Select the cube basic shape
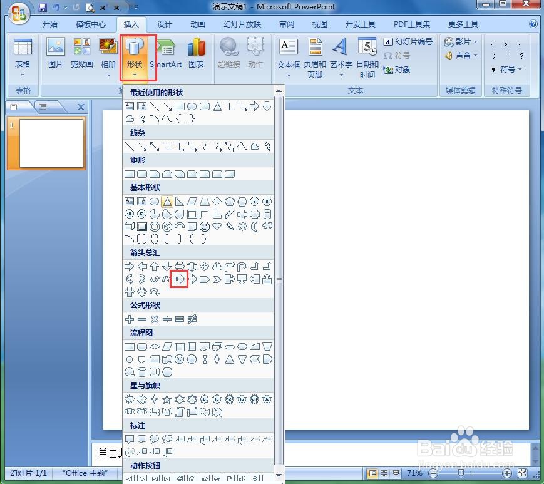 click(x=129, y=227)
